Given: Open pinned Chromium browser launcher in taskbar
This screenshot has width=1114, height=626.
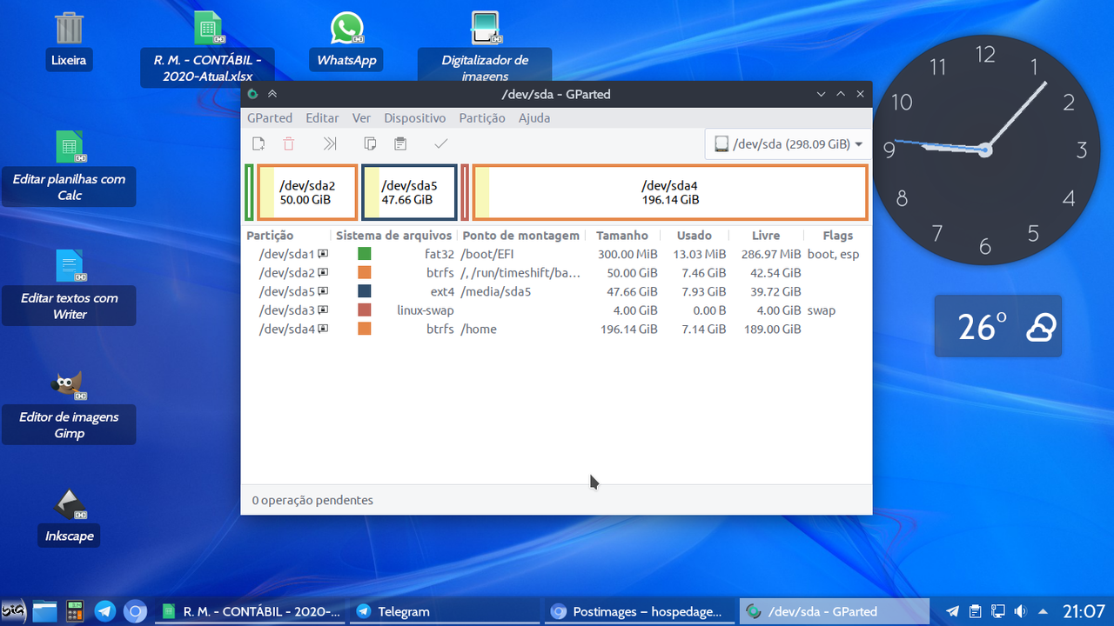Looking at the screenshot, I should pyautogui.click(x=135, y=611).
